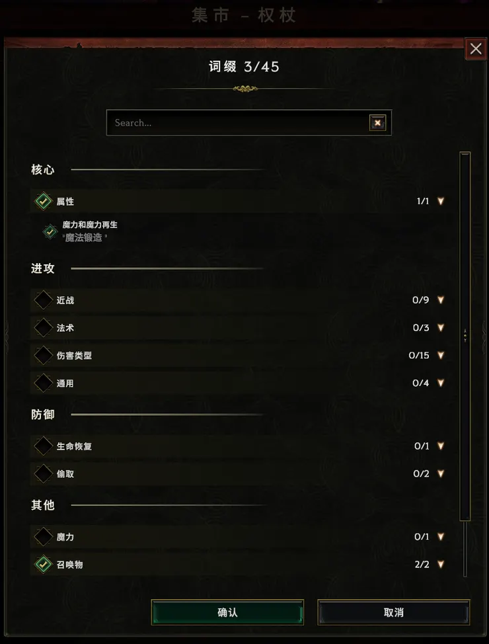Select the diamond icon next to 伤害类型

43,355
